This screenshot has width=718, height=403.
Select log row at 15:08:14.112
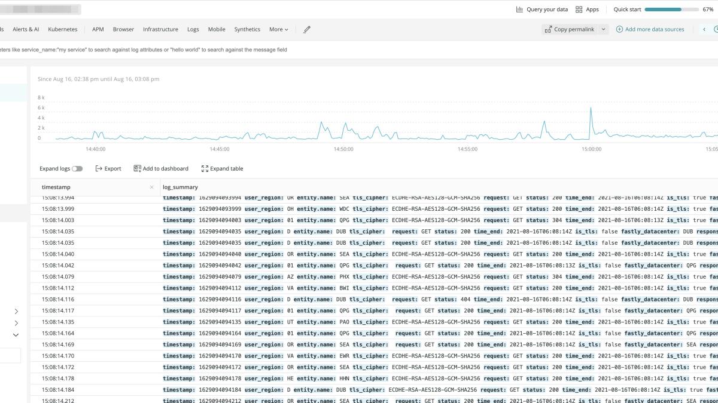click(x=374, y=288)
